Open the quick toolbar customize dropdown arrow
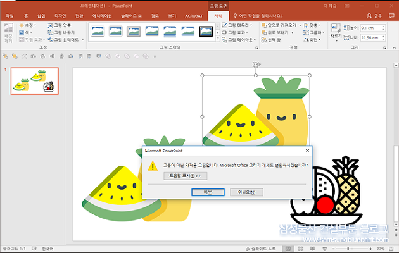Screen dimensions: 399x253 pyautogui.click(x=155, y=57)
